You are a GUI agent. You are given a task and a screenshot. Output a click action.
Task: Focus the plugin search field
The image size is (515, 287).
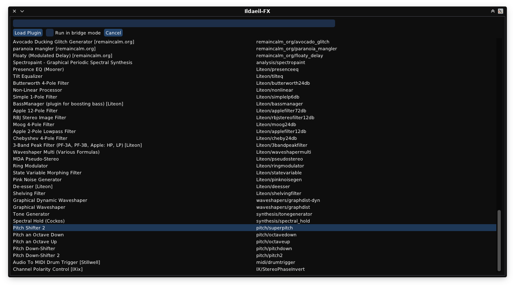174,23
